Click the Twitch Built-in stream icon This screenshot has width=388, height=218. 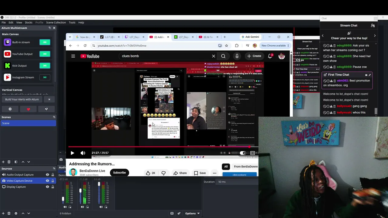[x=7, y=42]
